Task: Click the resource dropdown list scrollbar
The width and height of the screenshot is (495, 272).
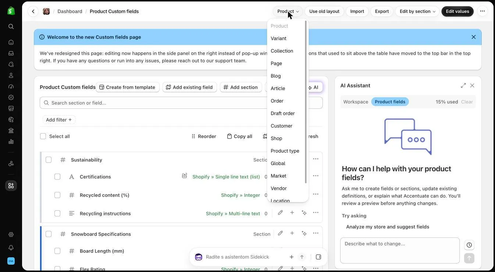Action: 306,102
